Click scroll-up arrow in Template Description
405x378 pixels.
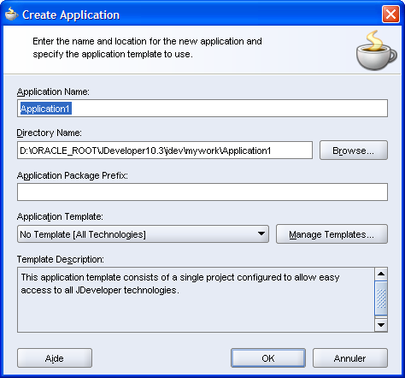point(381,275)
